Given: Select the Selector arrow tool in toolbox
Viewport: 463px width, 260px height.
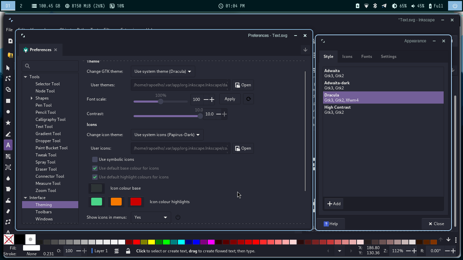Looking at the screenshot, I should (x=8, y=68).
